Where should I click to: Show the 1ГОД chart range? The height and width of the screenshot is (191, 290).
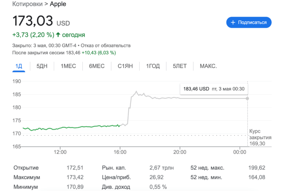153,66
